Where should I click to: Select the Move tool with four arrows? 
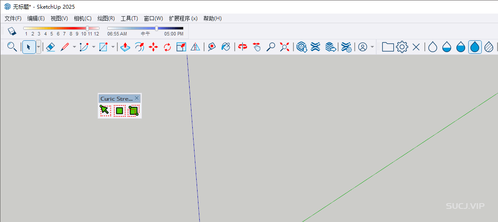point(153,47)
